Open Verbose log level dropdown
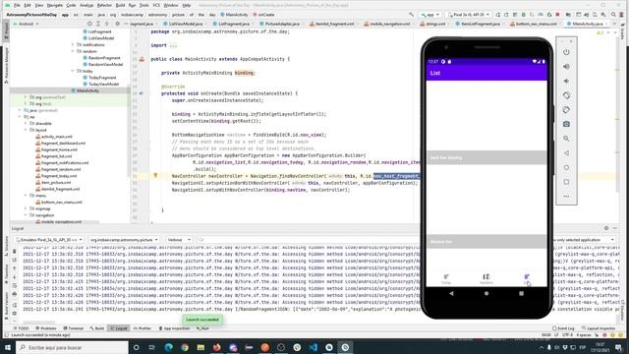Viewport: 629px width, 354px height. [179, 240]
